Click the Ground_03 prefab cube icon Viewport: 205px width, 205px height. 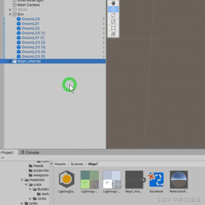(x=18, y=19)
